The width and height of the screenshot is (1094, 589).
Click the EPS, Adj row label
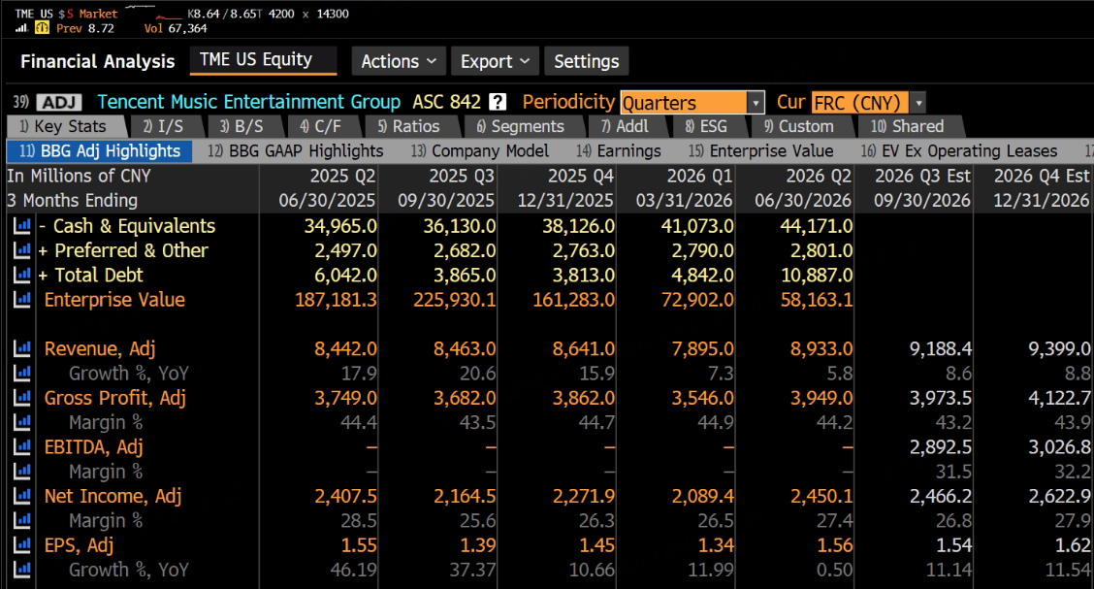point(79,545)
